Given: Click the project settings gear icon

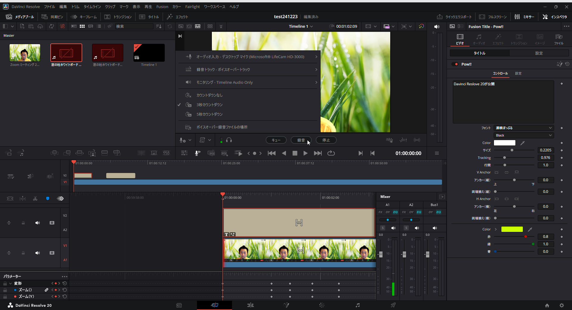Looking at the screenshot, I should [562, 305].
